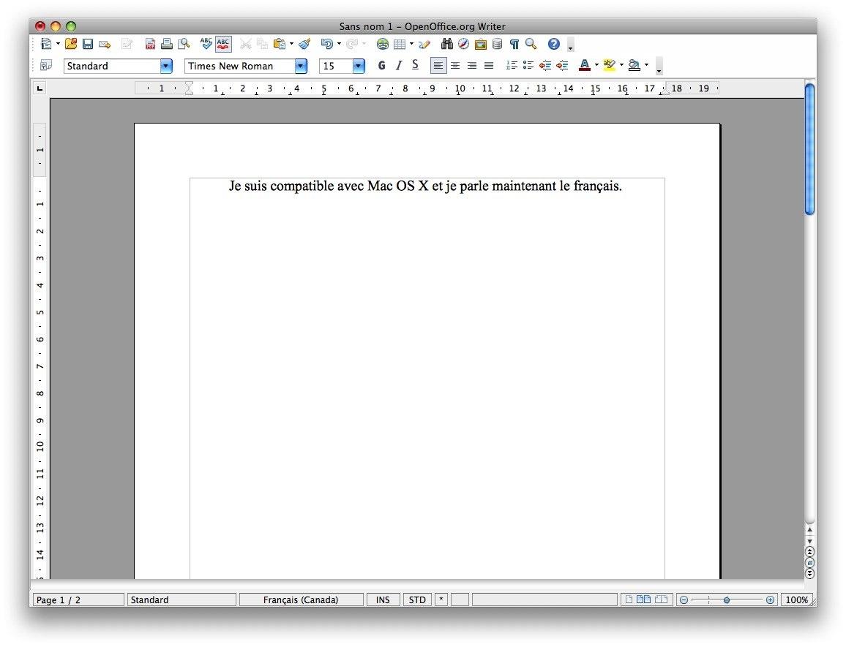Toggle numbered list formatting
The width and height of the screenshot is (846, 647).
click(512, 66)
